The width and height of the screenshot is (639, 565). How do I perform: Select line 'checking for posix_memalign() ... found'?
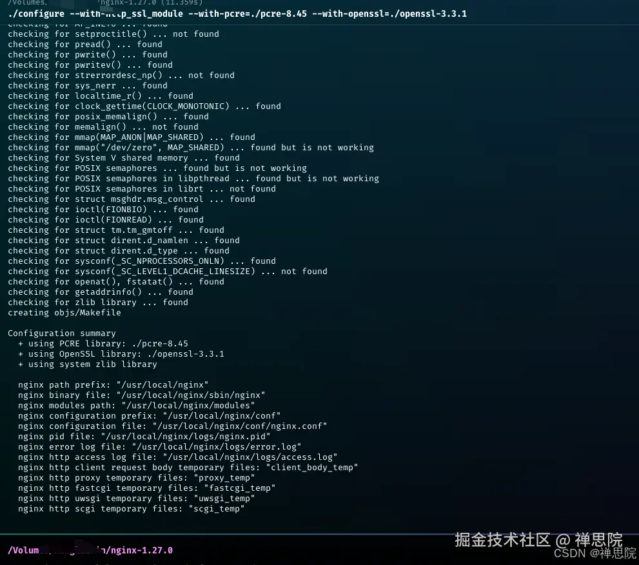pyautogui.click(x=108, y=117)
